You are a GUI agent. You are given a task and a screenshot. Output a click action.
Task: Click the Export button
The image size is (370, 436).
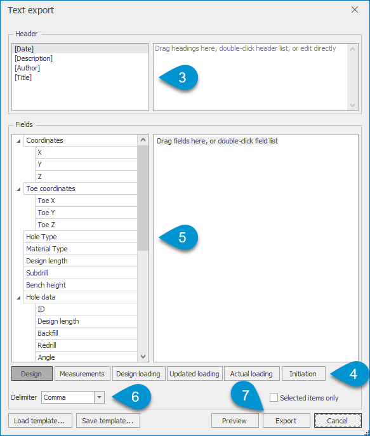286,420
